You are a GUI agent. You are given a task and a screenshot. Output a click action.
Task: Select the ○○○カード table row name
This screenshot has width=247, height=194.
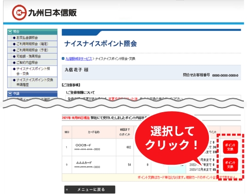pyautogui.click(x=83, y=145)
